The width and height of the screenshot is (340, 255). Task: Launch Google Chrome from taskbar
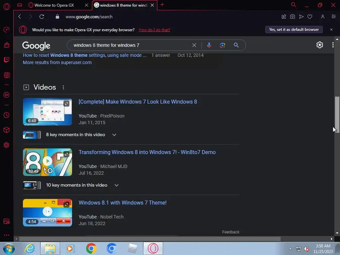tap(91, 248)
